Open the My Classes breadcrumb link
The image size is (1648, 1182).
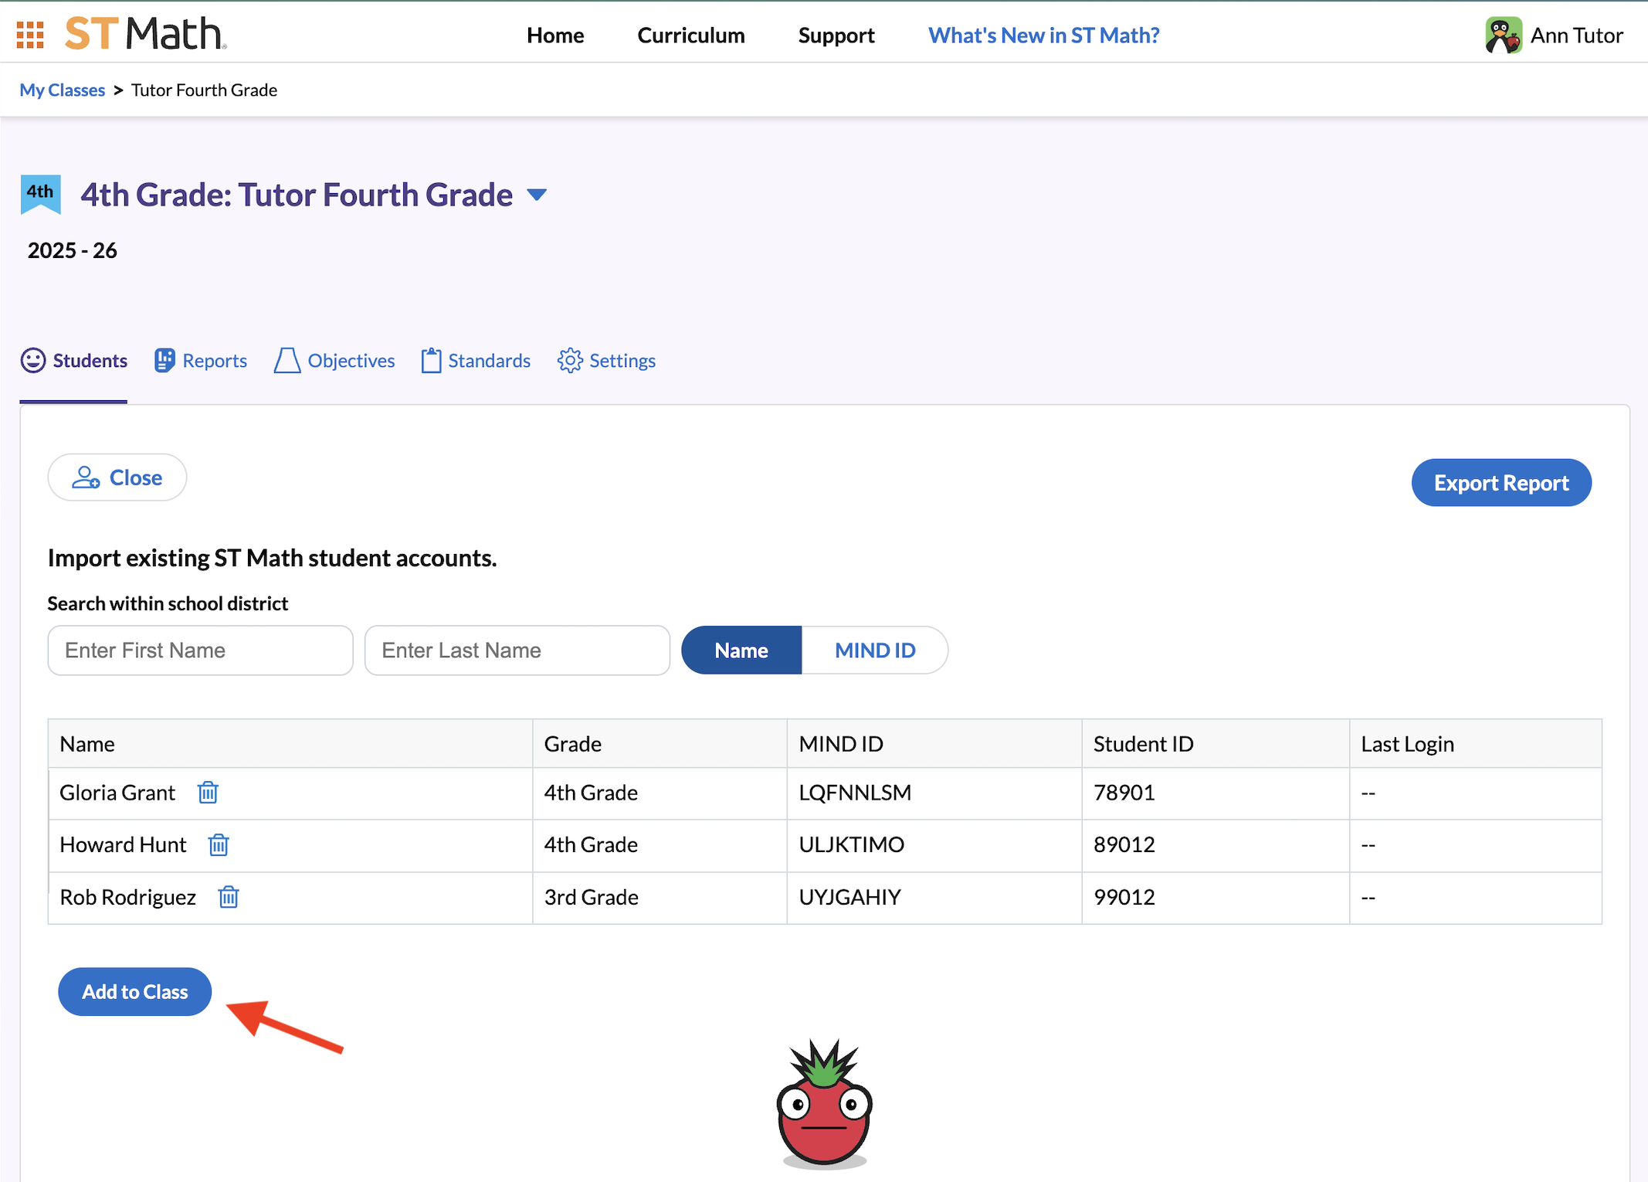[x=62, y=90]
